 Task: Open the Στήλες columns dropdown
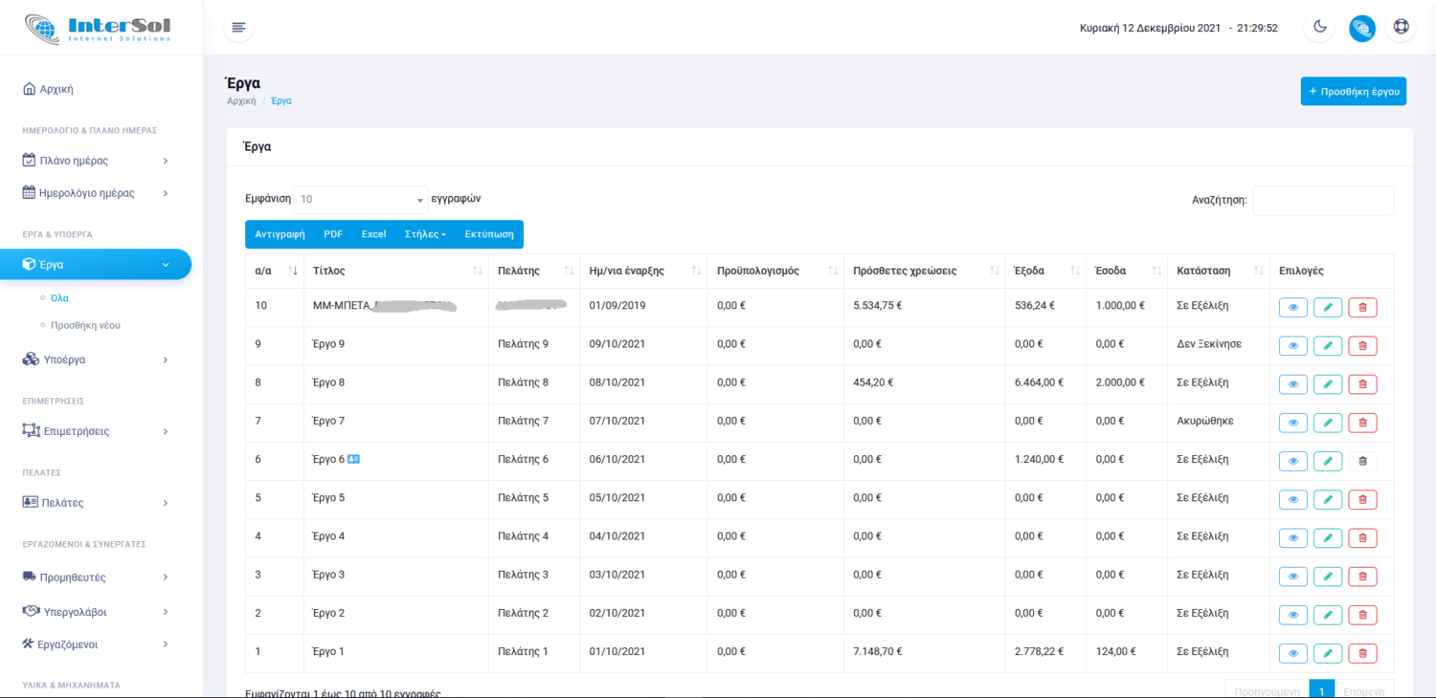(425, 234)
